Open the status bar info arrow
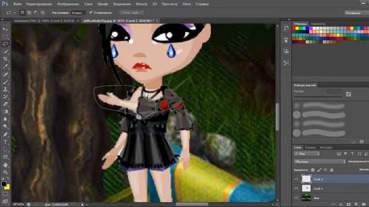 (82, 205)
